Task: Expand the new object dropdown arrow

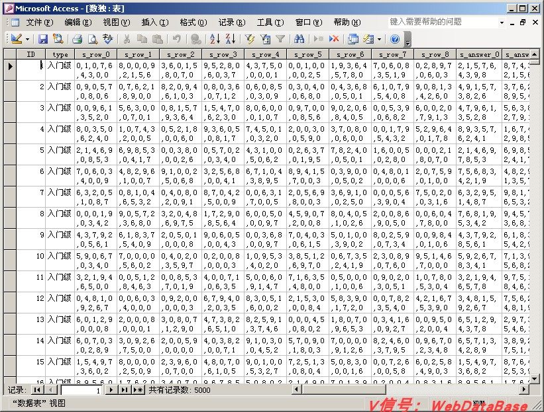Action: (379, 39)
